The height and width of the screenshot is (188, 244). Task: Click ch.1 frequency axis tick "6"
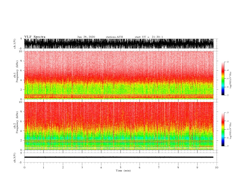21,70
